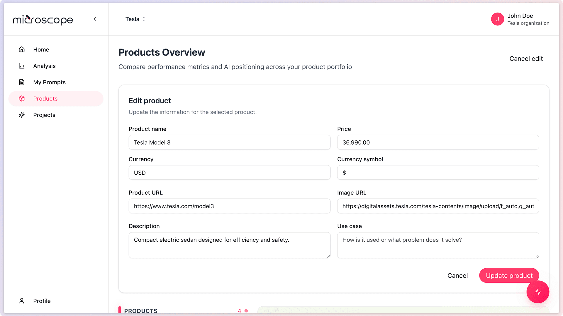Edit the Price field value
Viewport: 563px width, 316px height.
tap(438, 142)
